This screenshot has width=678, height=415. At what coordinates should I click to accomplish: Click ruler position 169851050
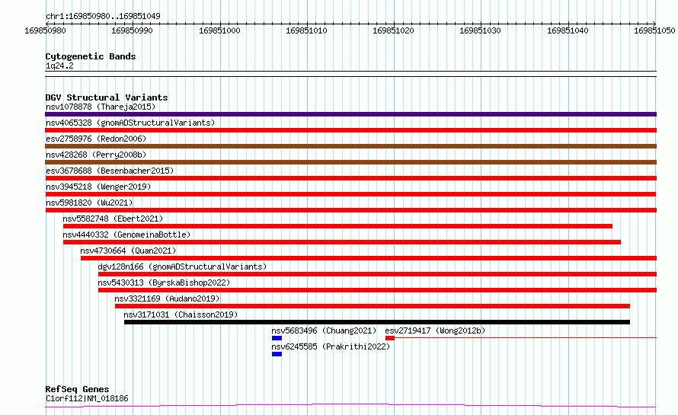pyautogui.click(x=654, y=30)
